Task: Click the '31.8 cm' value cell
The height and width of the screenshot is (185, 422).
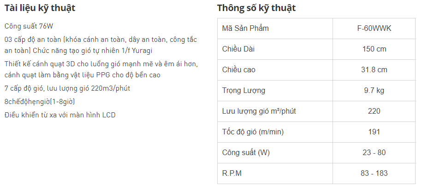Action: tap(374, 70)
